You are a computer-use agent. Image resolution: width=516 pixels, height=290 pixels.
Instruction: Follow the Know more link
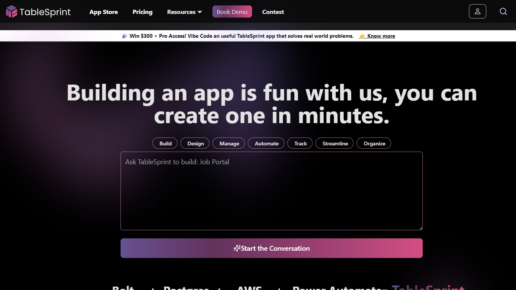click(377, 36)
